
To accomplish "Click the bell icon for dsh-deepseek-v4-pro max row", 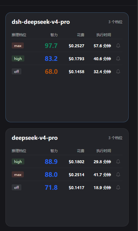I will pos(118,45).
